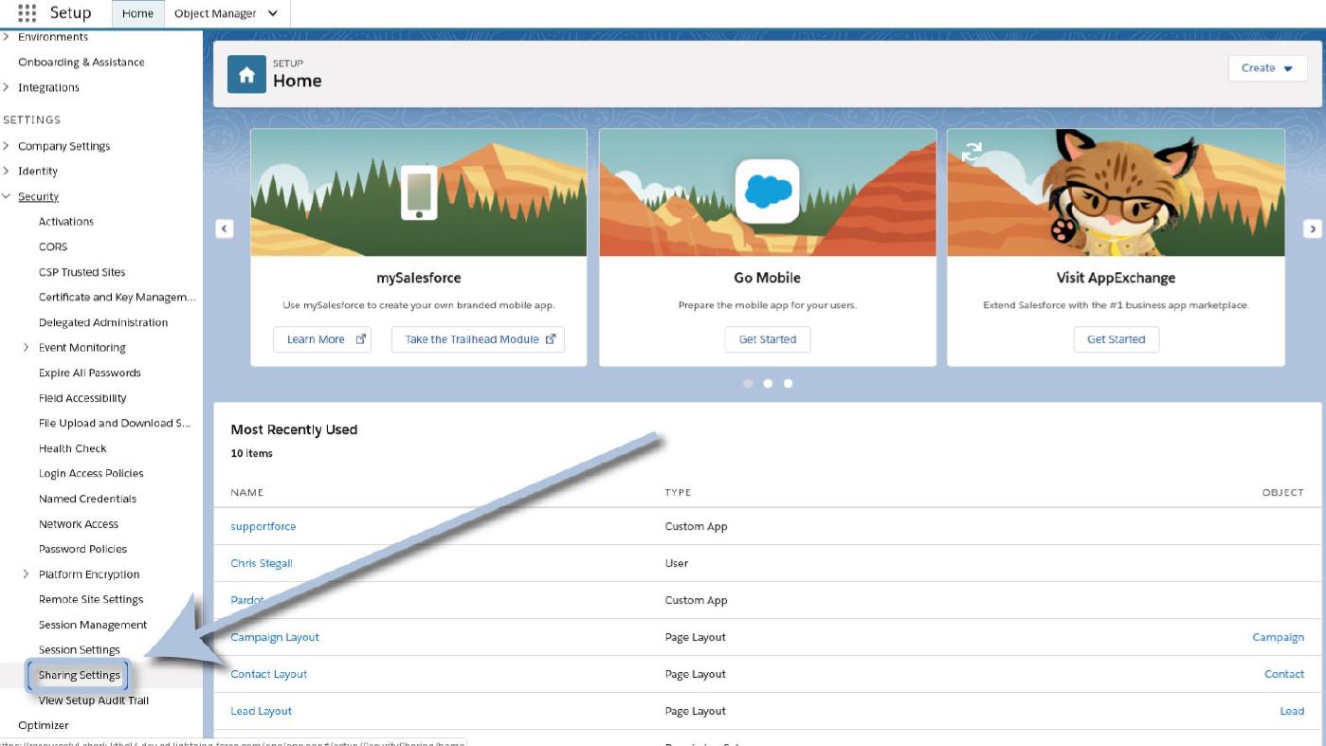Collapse the Security section
The height and width of the screenshot is (746, 1326).
coord(8,197)
